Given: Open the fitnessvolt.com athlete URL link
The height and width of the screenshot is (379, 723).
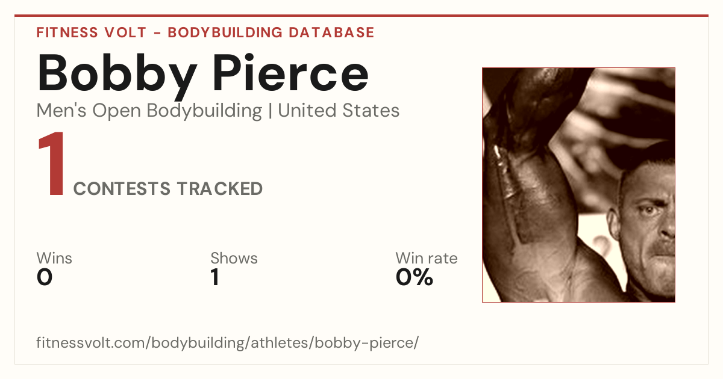Looking at the screenshot, I should pyautogui.click(x=227, y=344).
